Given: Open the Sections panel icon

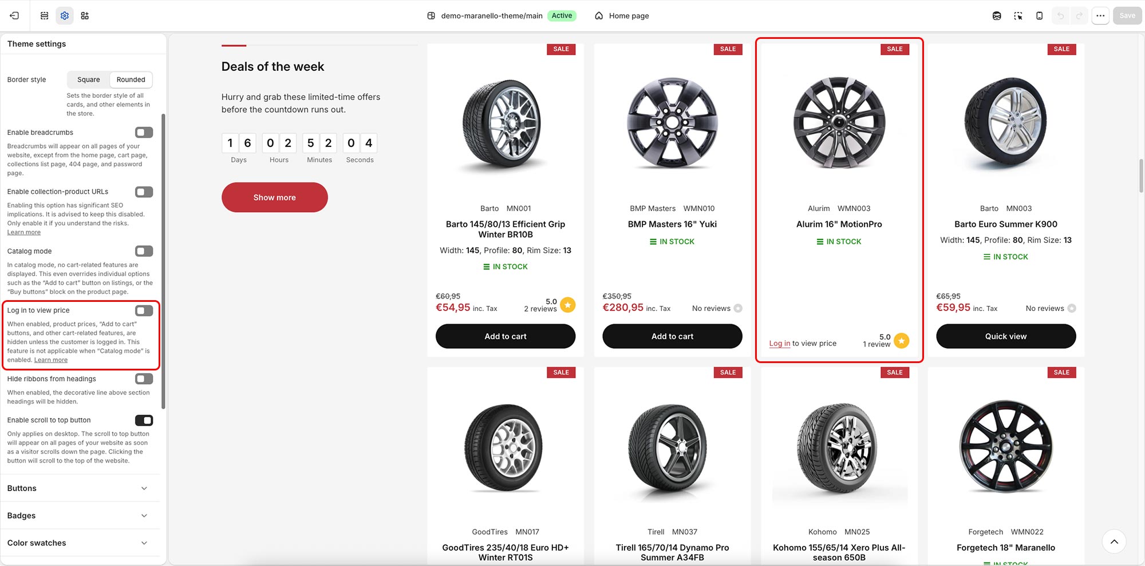Looking at the screenshot, I should 44,15.
